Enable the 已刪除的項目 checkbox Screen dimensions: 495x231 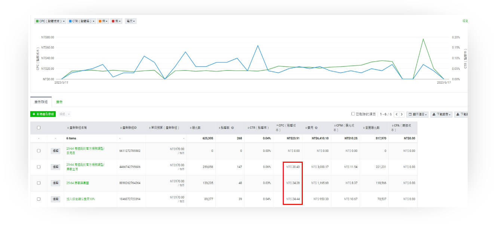click(353, 114)
